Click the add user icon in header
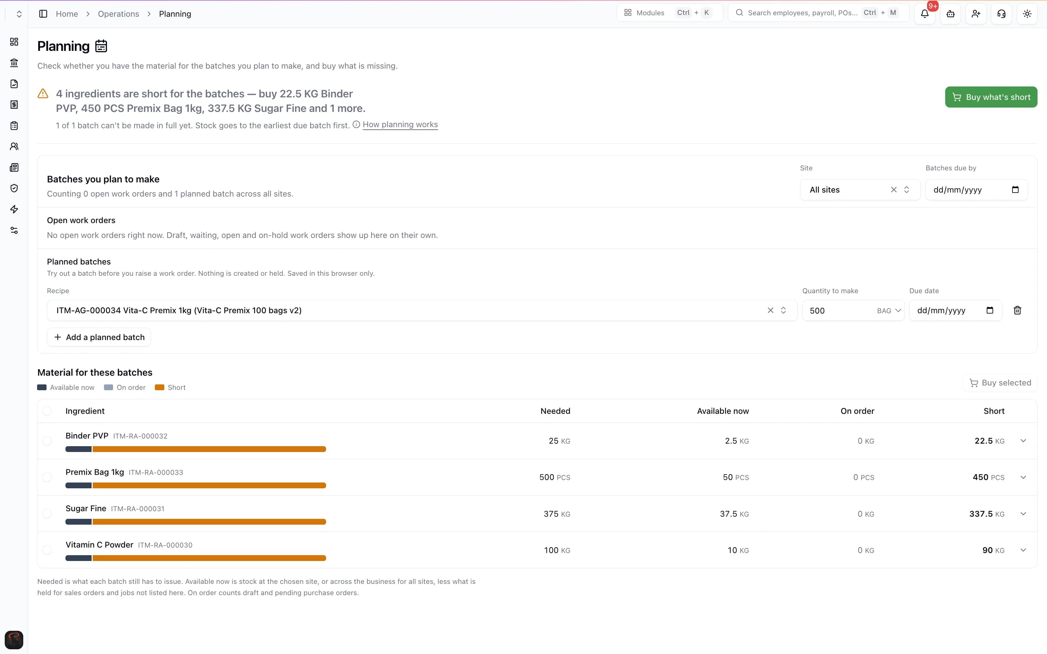Screen dimensions: 1047x654 976,14
